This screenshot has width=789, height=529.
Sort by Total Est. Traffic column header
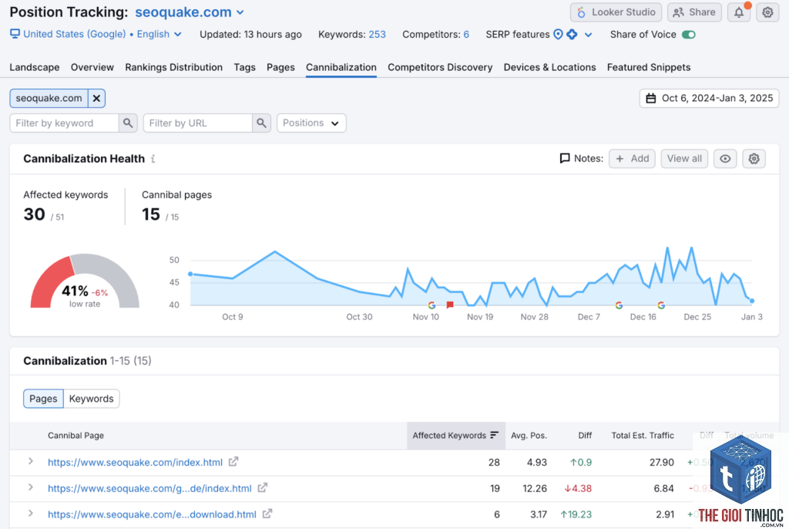point(643,435)
